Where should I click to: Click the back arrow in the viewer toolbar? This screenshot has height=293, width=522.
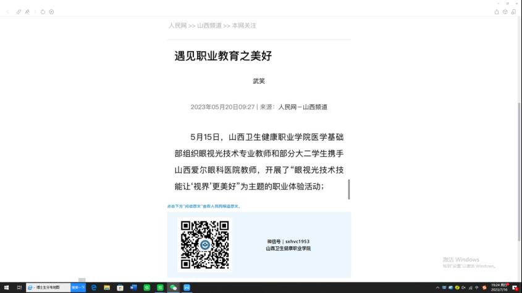pyautogui.click(x=7, y=12)
